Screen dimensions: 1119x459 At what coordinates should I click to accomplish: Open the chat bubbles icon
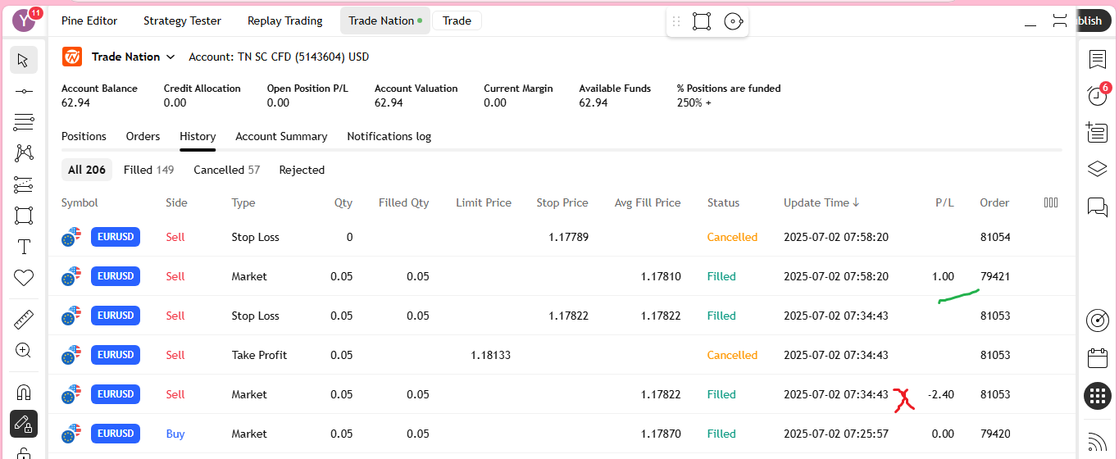(x=1097, y=207)
